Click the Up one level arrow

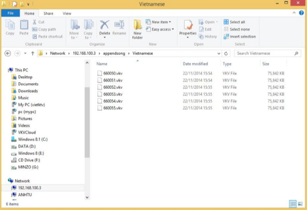[x=33, y=54]
